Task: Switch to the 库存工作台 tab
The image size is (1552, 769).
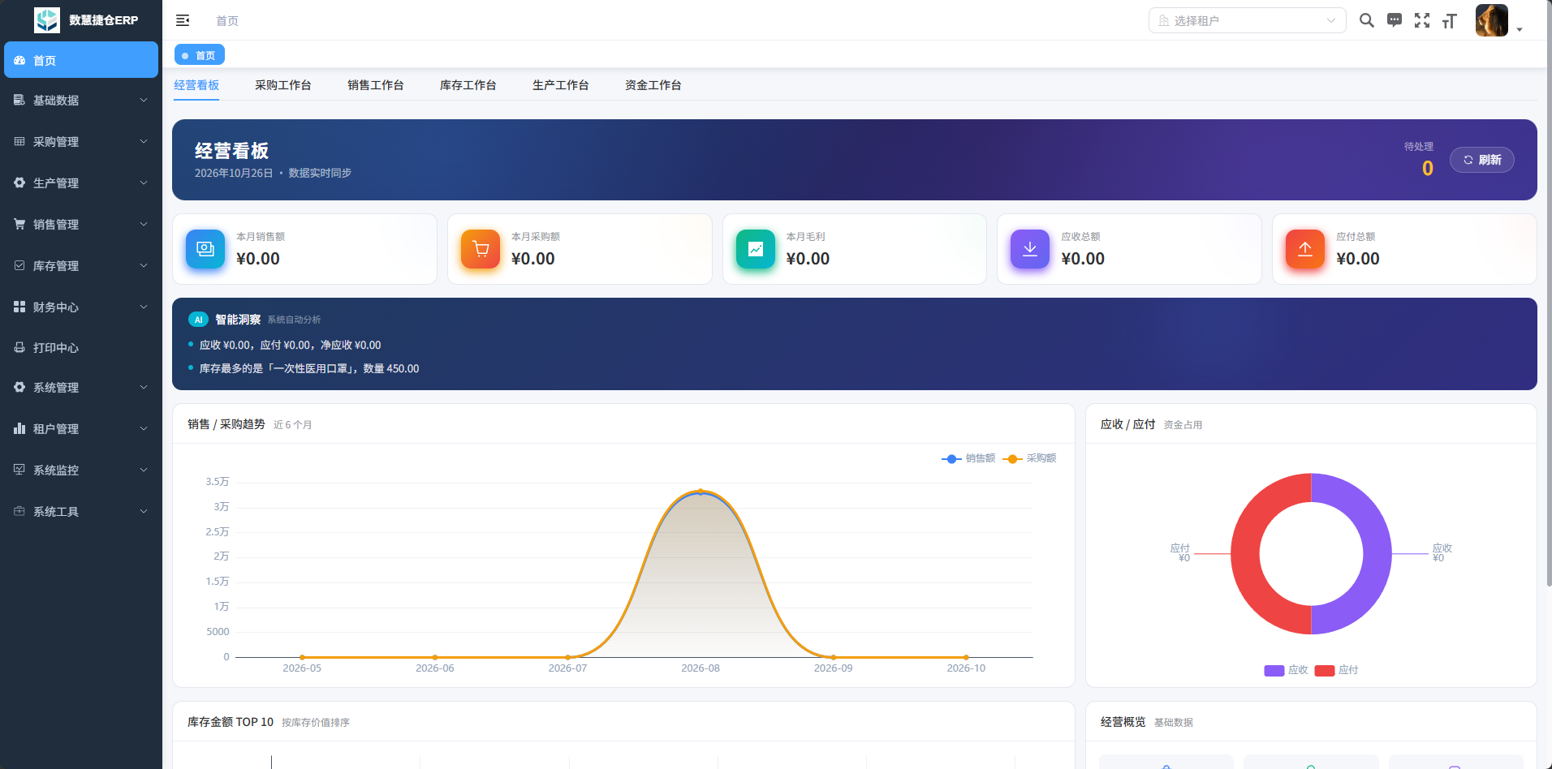Action: tap(468, 85)
